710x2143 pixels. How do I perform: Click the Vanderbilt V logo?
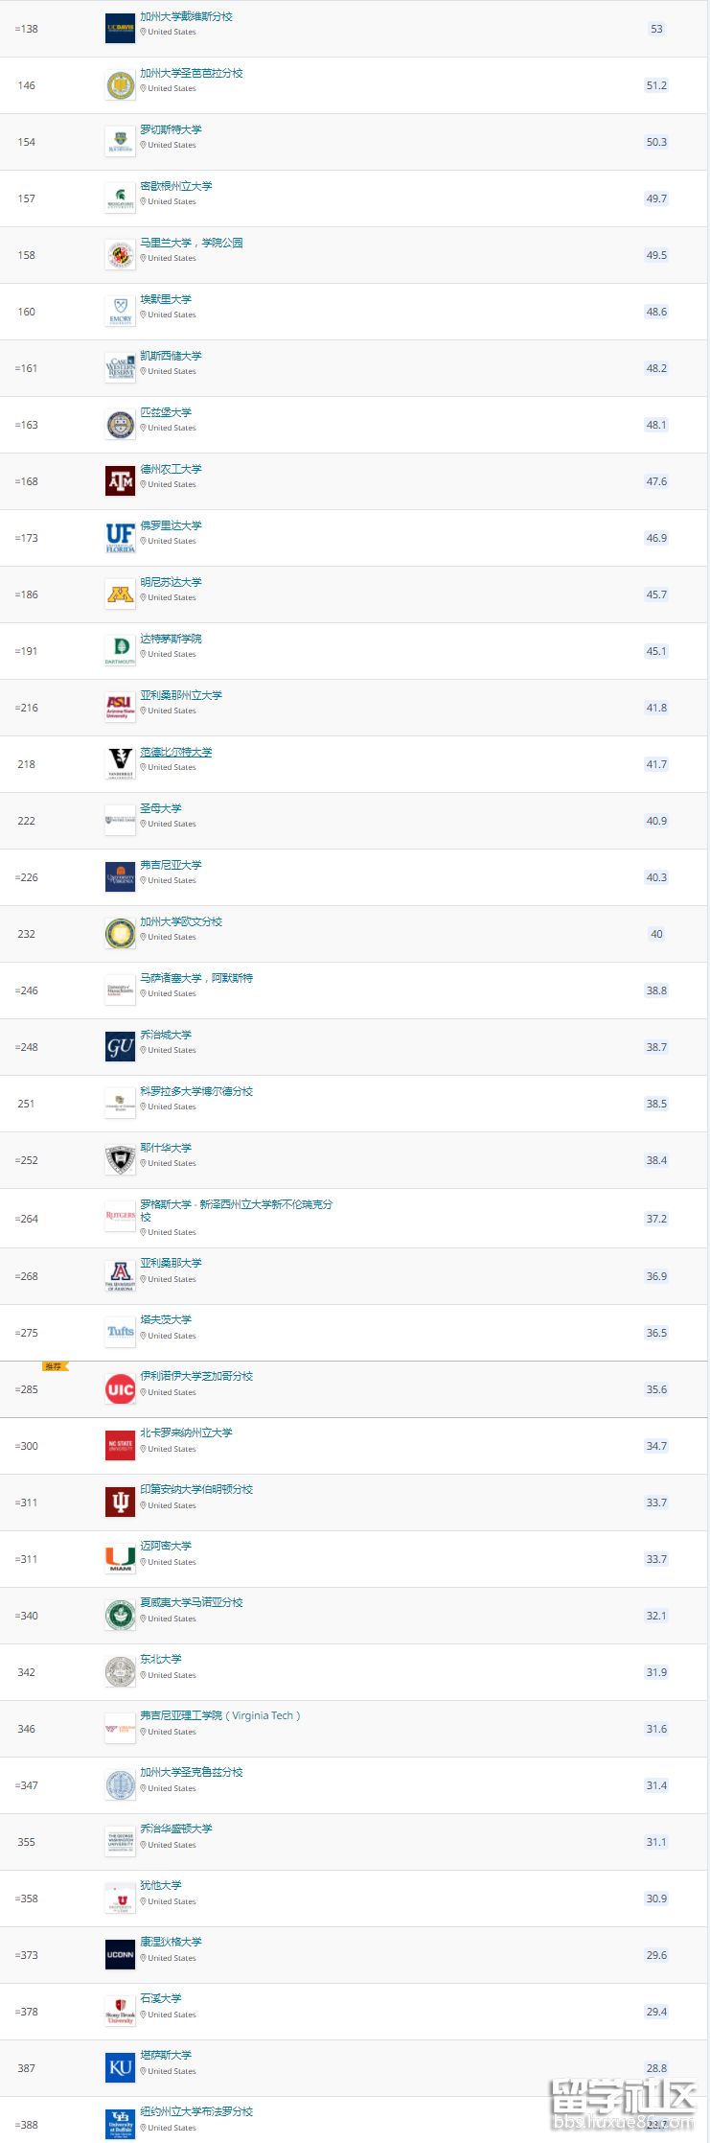click(120, 764)
